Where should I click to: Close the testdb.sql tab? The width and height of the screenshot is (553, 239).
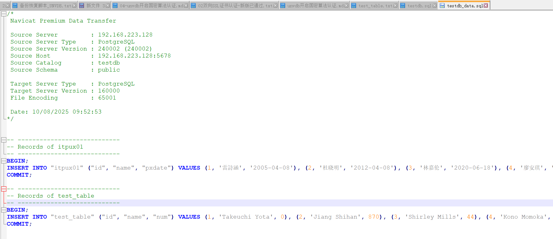click(435, 5)
